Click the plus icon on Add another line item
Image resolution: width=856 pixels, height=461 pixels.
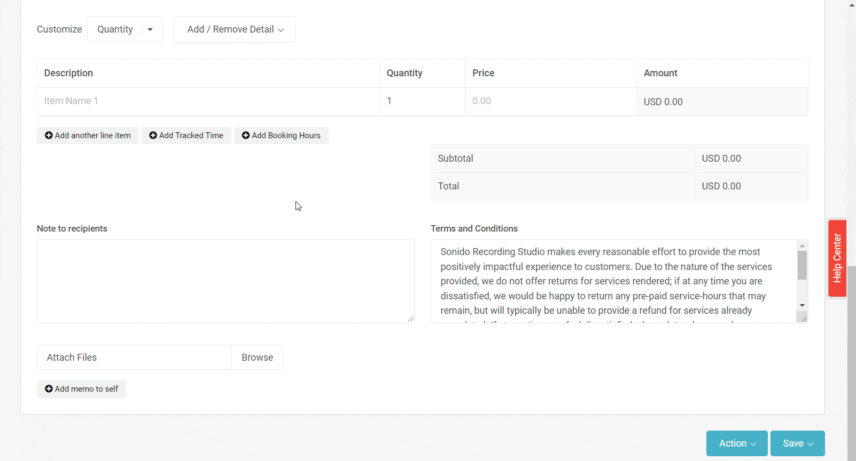(49, 136)
